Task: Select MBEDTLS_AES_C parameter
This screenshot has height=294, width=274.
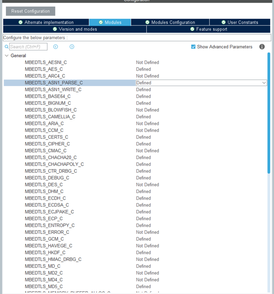Action: (44, 69)
